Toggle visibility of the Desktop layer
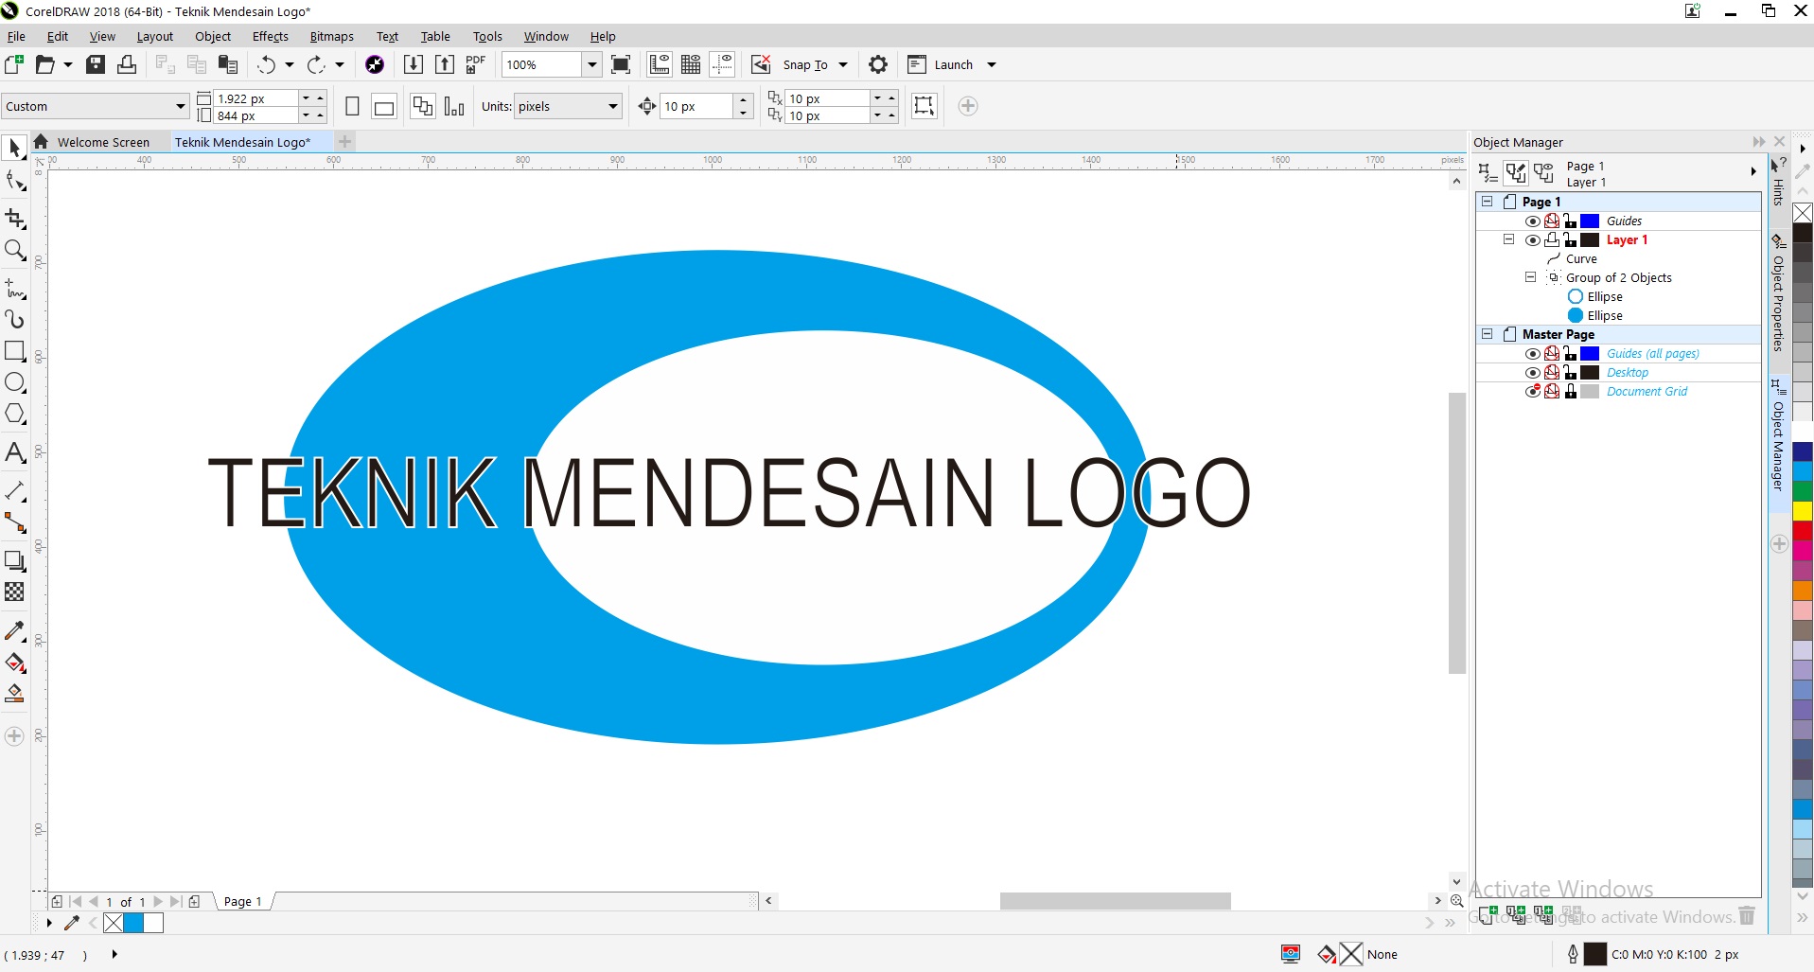Image resolution: width=1814 pixels, height=972 pixels. click(1535, 372)
